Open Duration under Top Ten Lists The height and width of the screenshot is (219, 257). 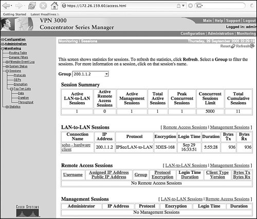[x=24, y=98]
